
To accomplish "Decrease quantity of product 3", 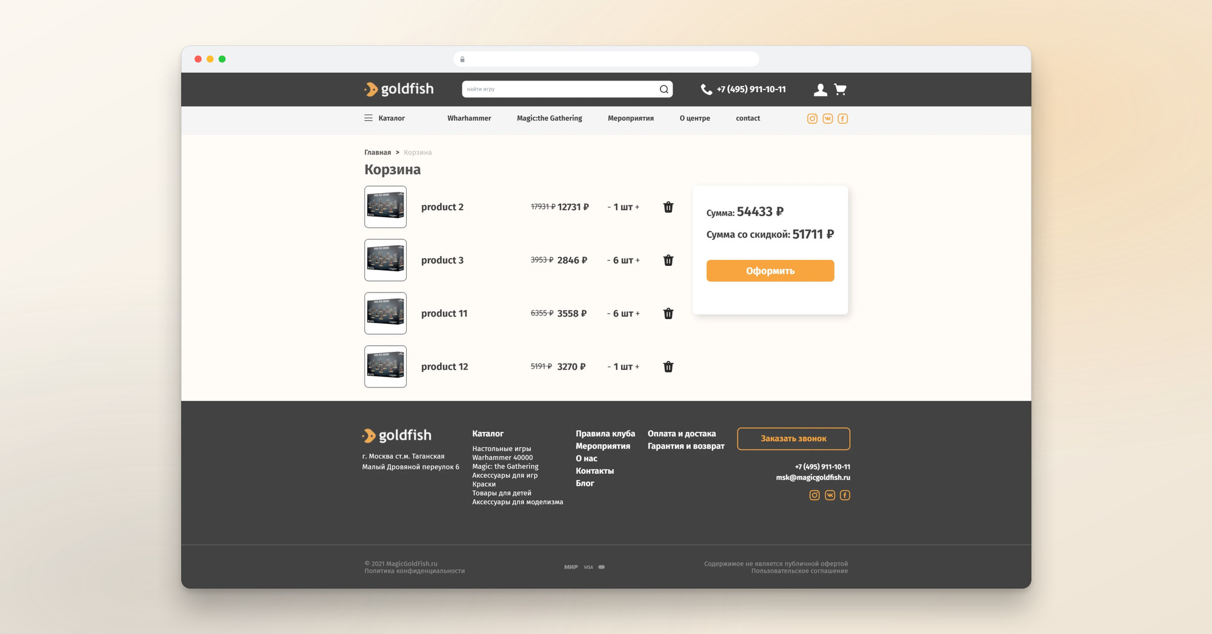I will [x=608, y=260].
